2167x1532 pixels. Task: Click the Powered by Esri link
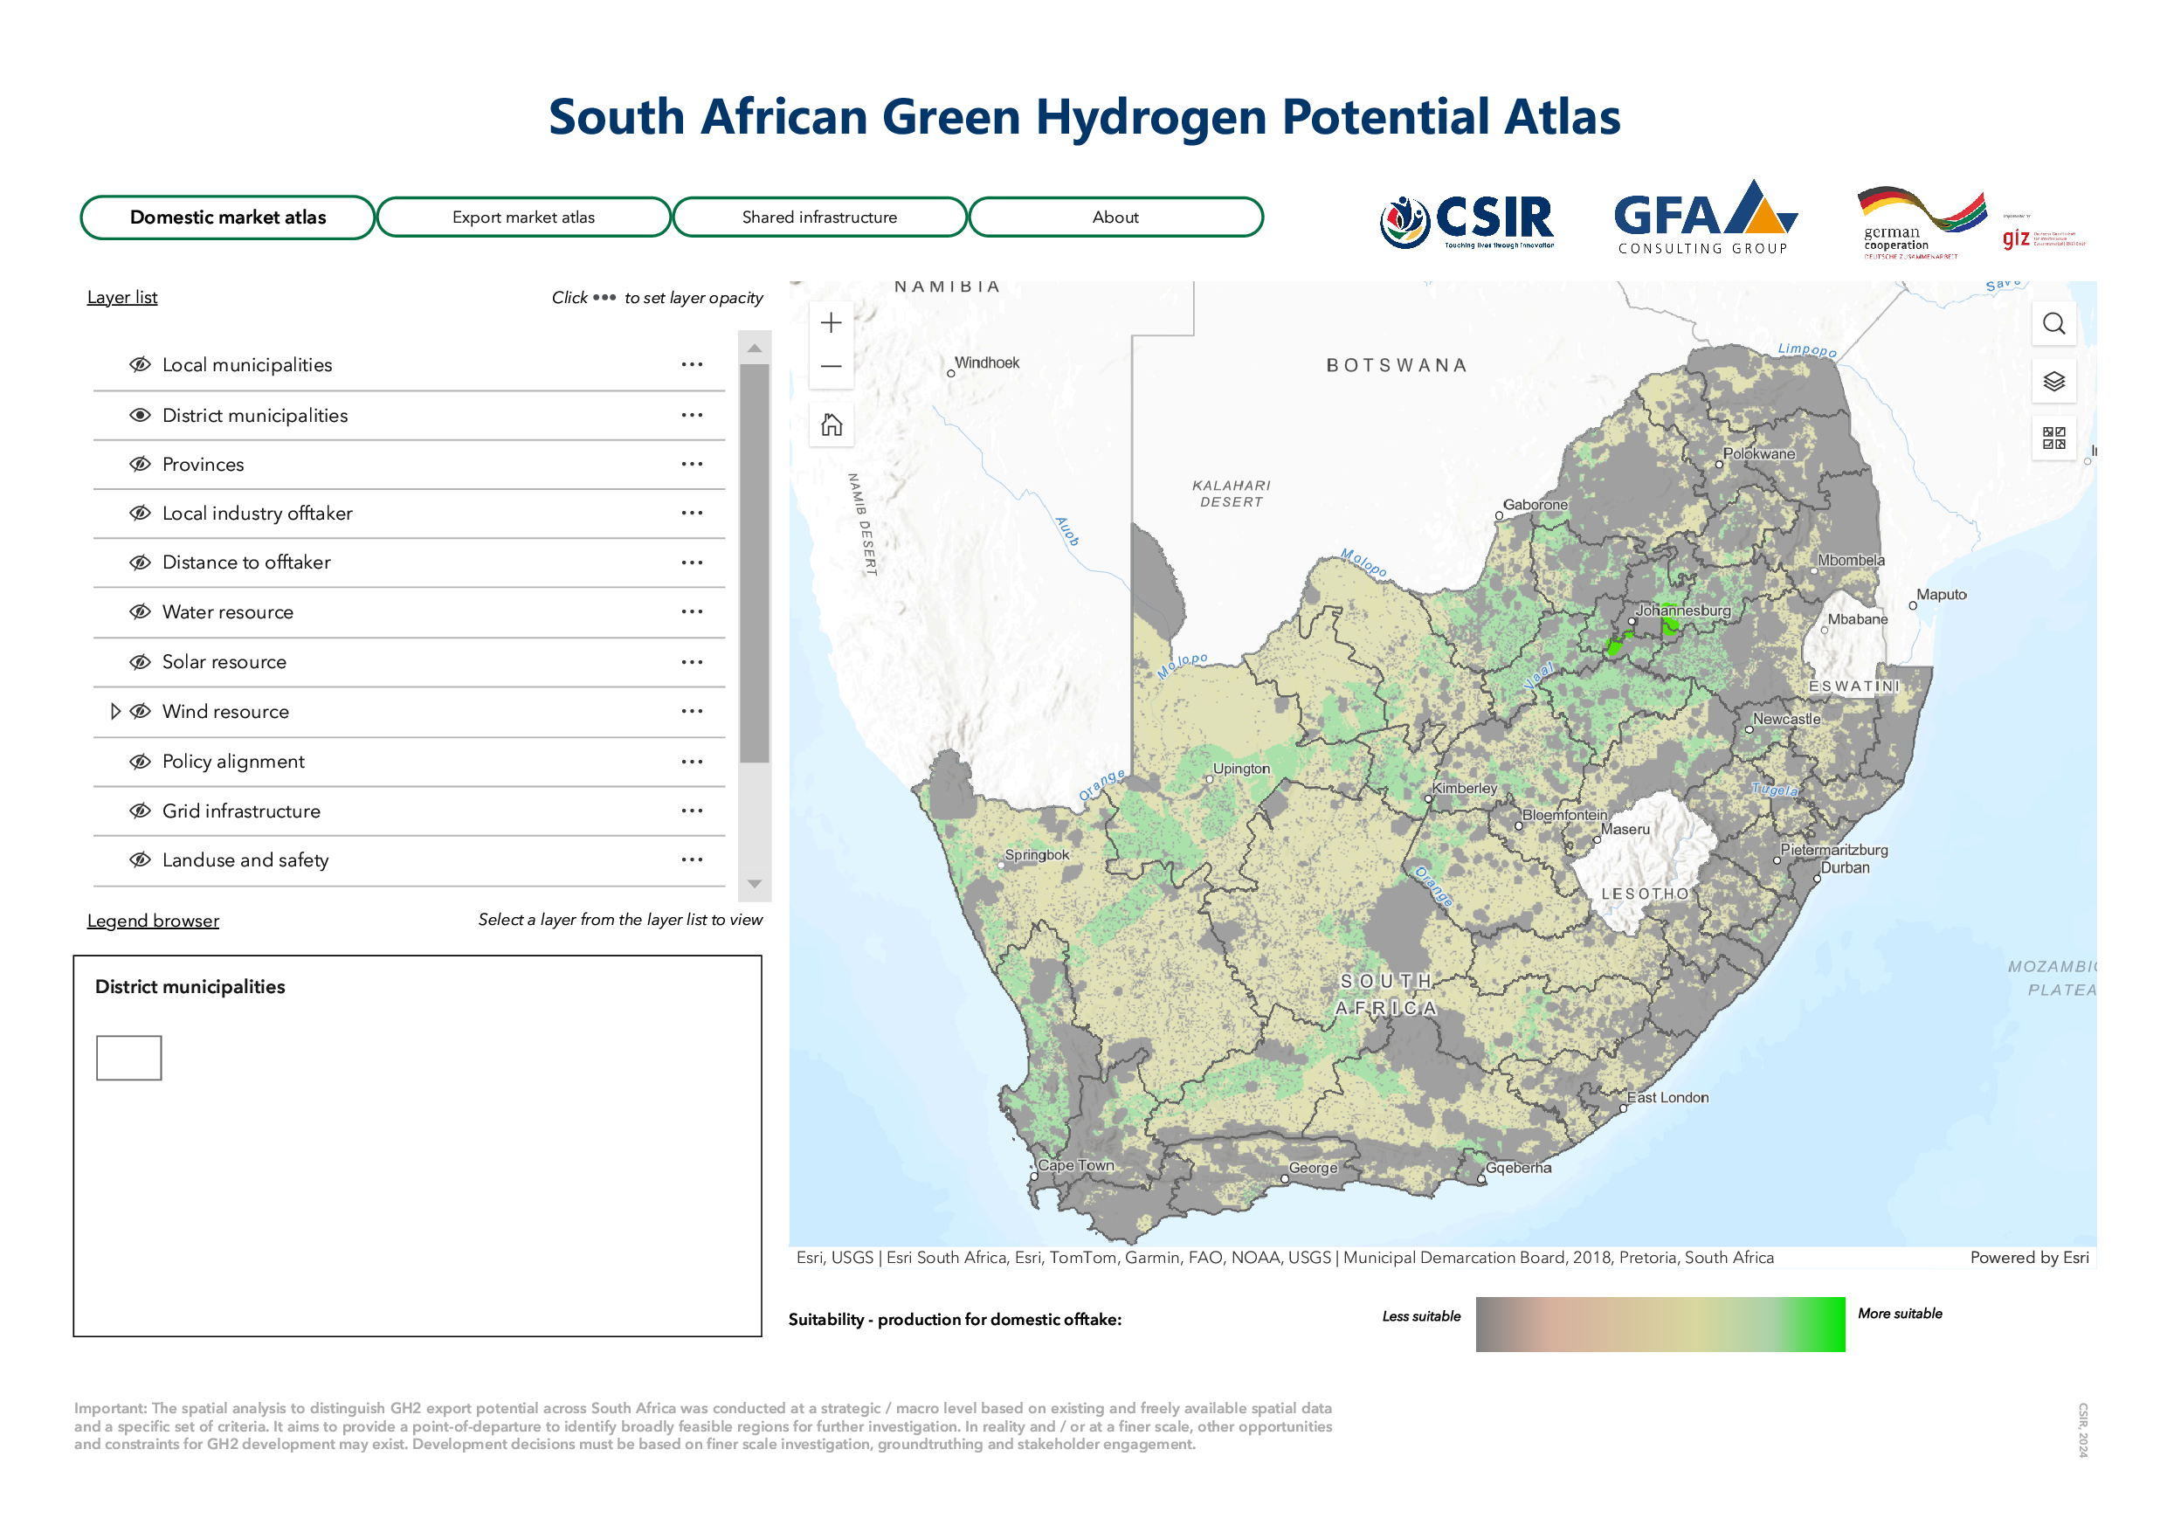coord(2028,1258)
